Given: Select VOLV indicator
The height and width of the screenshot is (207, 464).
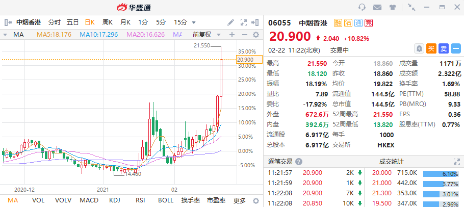Looking at the screenshot, I should pos(63,200).
